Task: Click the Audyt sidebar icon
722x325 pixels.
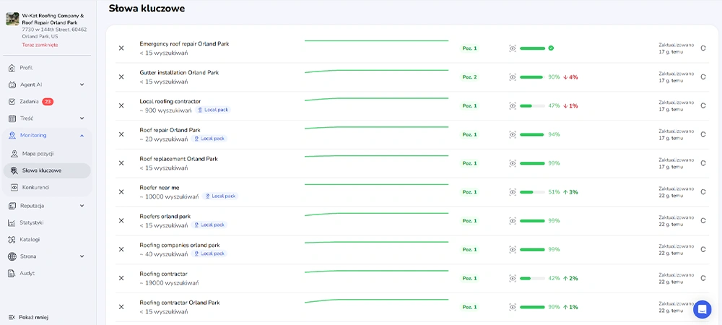Action: (x=12, y=273)
